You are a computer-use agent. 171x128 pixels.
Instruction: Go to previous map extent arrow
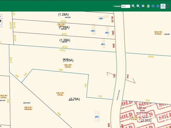153,6
